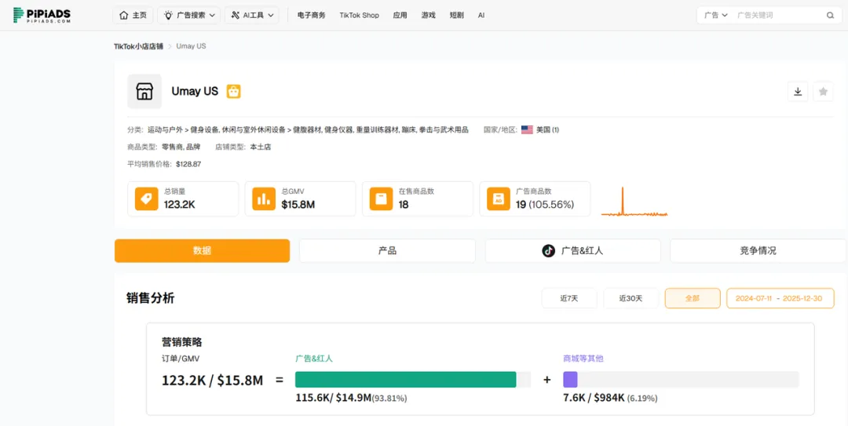
Task: Select the 近7天 time range
Action: point(569,298)
